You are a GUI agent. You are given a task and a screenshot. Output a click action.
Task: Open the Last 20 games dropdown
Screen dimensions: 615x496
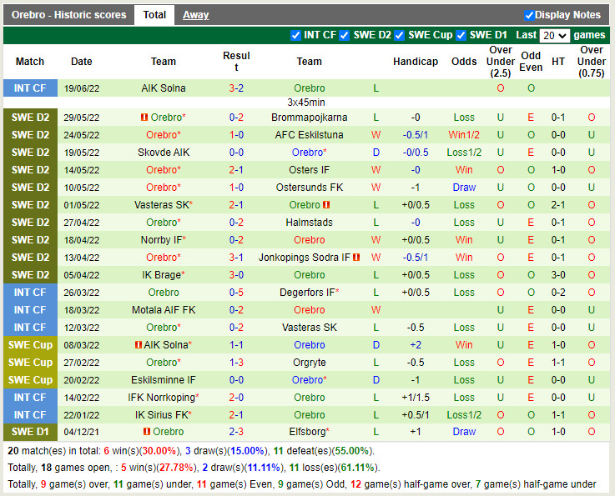pyautogui.click(x=554, y=36)
